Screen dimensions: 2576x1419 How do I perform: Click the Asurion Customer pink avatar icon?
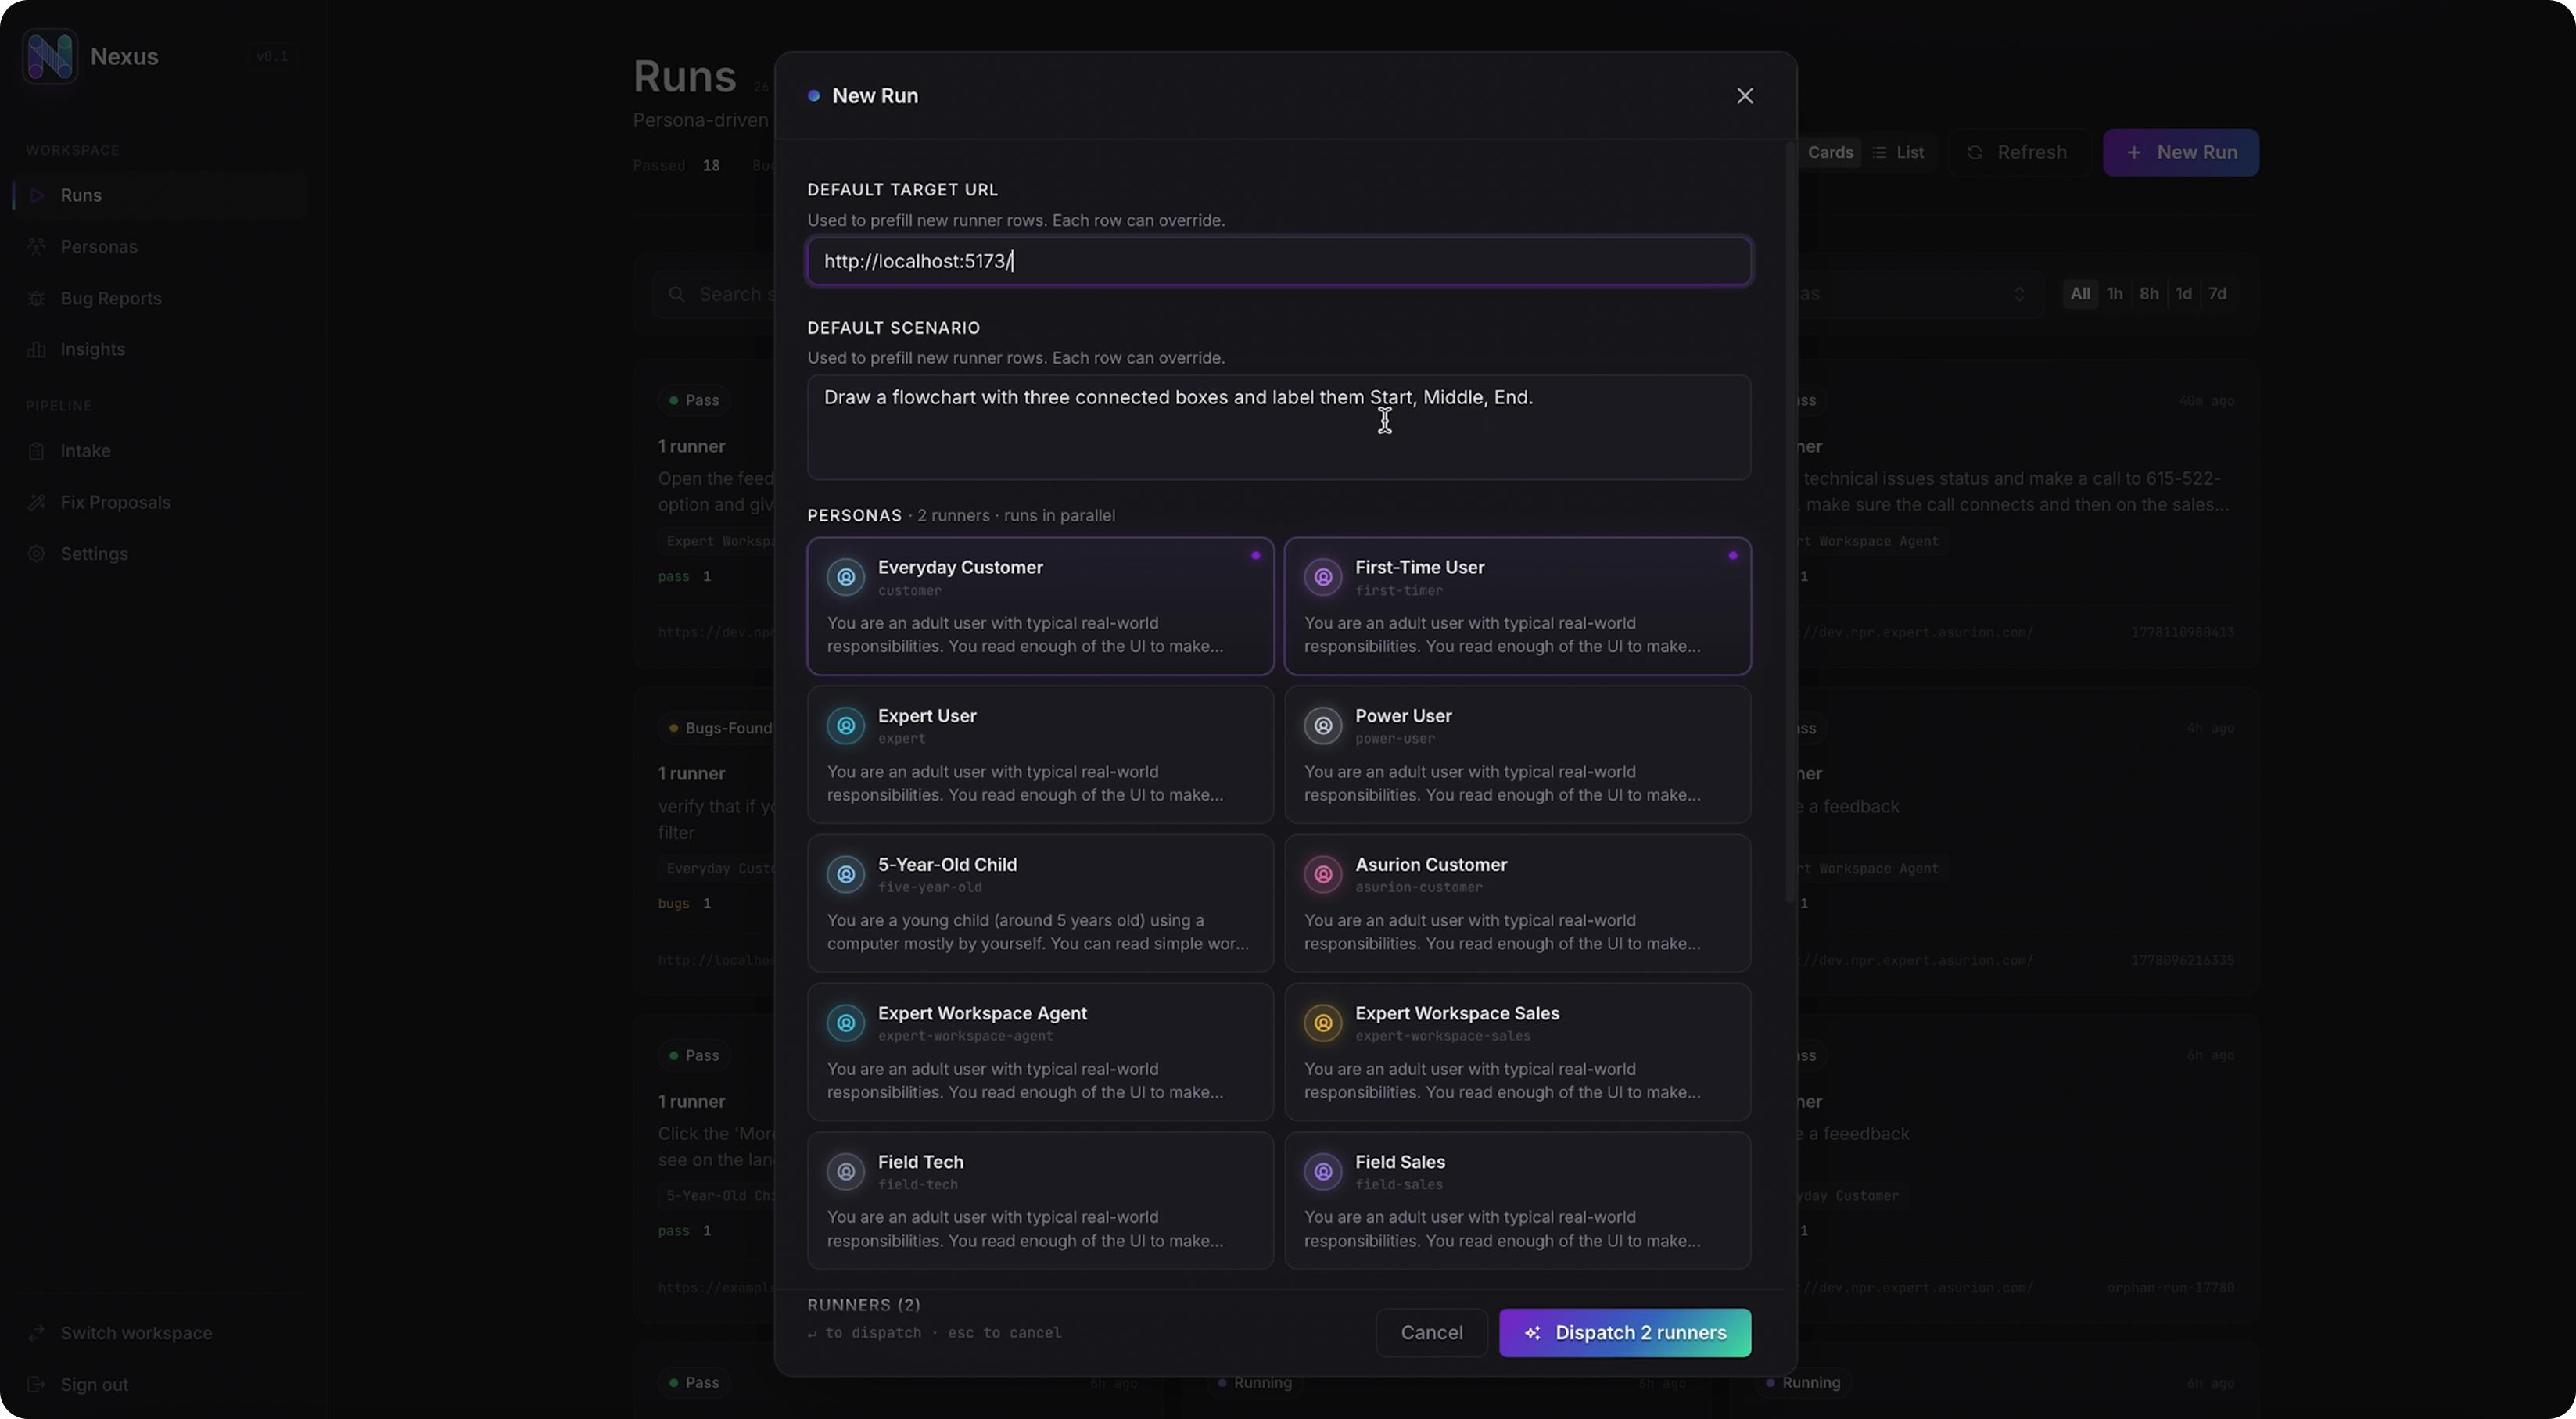click(1323, 875)
